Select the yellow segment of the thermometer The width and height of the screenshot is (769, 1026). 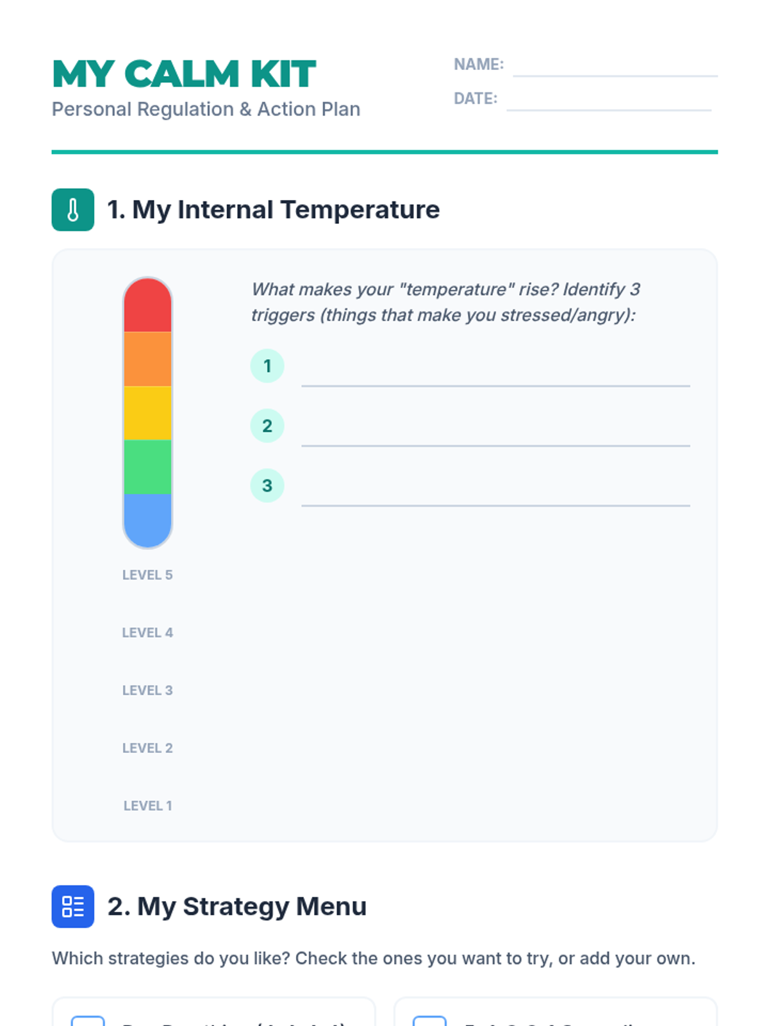tap(147, 413)
